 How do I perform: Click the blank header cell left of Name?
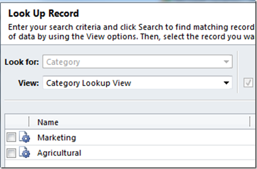coord(17,122)
